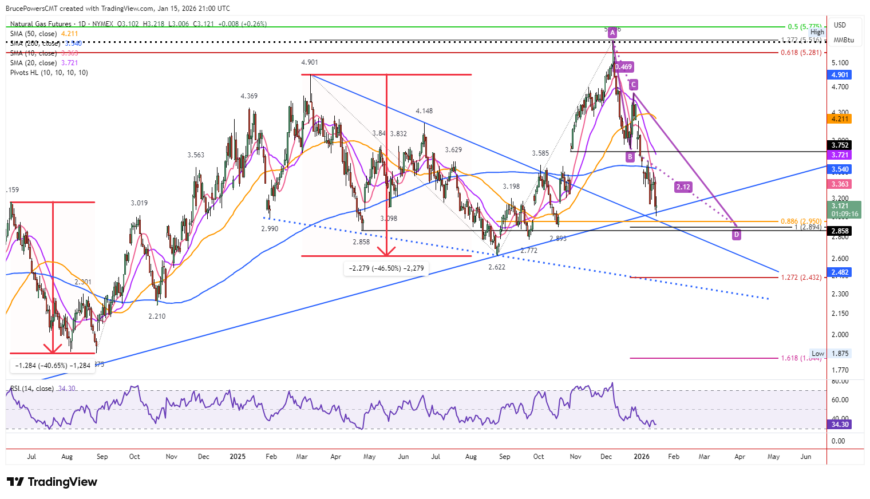The height and width of the screenshot is (499, 870).
Task: Click the purple D pattern point marker
Action: tap(737, 234)
